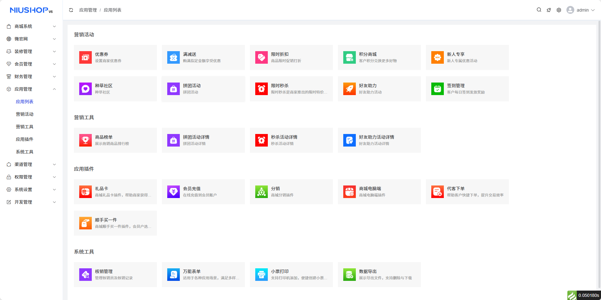Click 展示导出文件,支持删除与下载 text
The image size is (601, 300).
tap(385, 278)
